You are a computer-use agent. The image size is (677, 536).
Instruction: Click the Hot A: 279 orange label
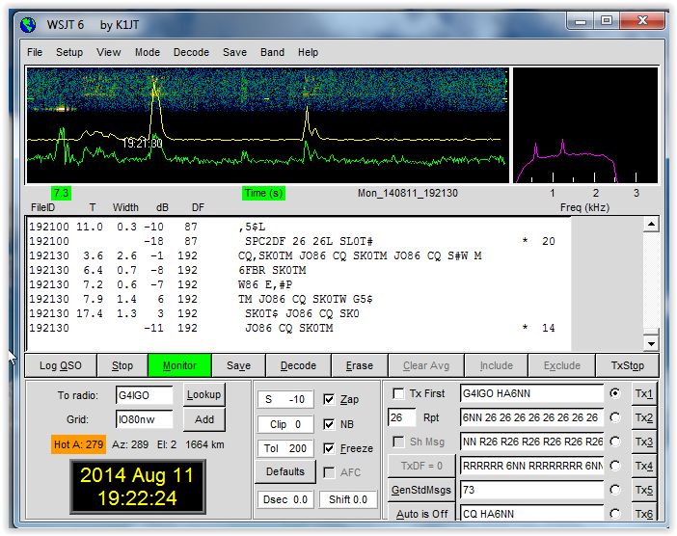point(78,444)
